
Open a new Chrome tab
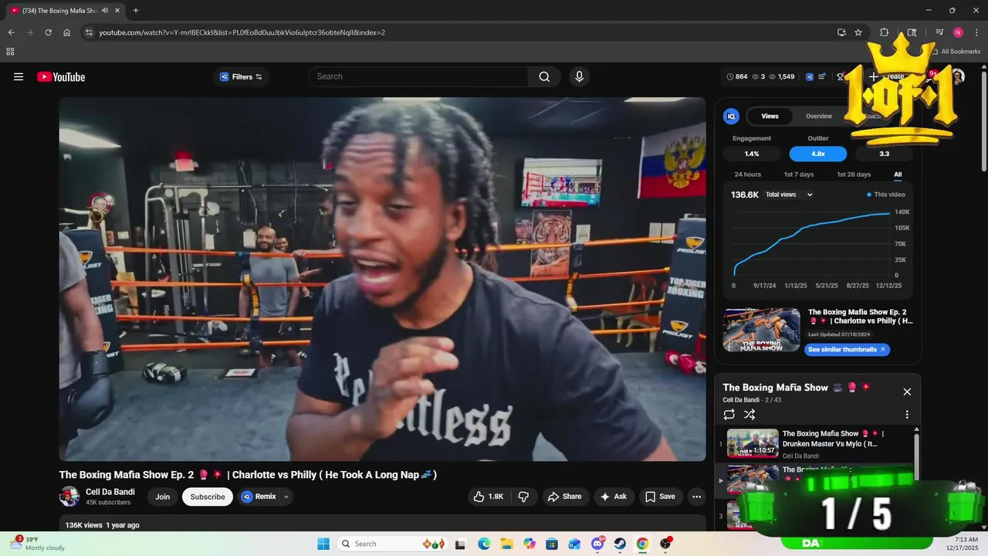(136, 10)
